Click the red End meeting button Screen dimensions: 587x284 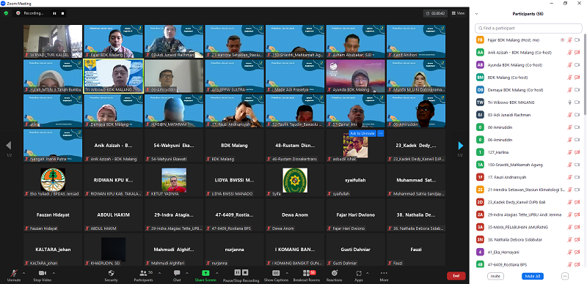(x=456, y=276)
